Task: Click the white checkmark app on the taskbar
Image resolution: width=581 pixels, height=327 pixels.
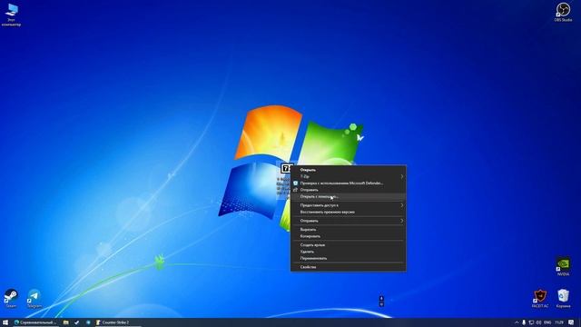Action: [x=76, y=322]
